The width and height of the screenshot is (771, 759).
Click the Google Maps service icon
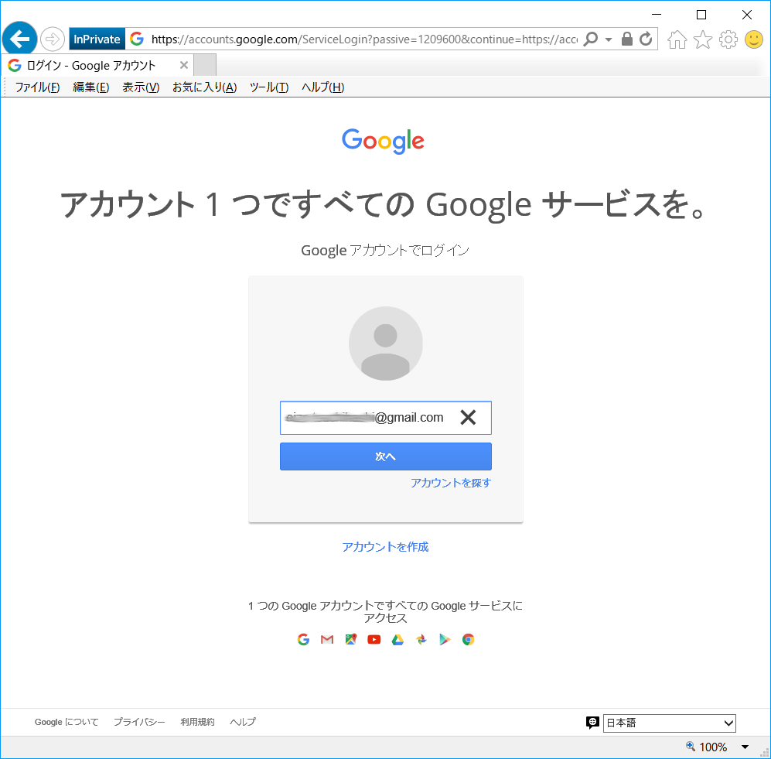tap(350, 640)
